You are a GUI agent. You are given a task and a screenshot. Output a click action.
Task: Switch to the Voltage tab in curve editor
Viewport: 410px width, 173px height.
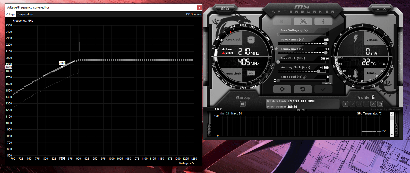(x=11, y=14)
